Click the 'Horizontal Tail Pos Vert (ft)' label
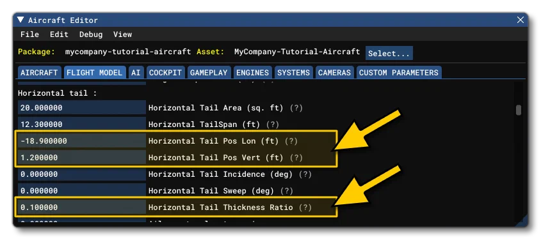The width and height of the screenshot is (541, 240). coord(216,158)
